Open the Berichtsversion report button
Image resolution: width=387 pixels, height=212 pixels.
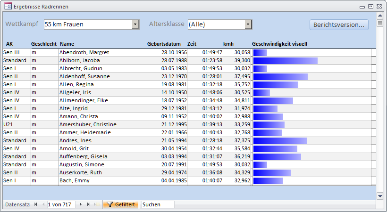point(339,24)
